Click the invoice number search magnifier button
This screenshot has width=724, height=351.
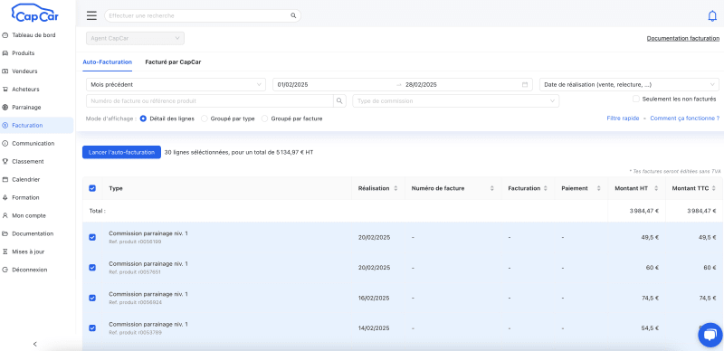point(339,100)
